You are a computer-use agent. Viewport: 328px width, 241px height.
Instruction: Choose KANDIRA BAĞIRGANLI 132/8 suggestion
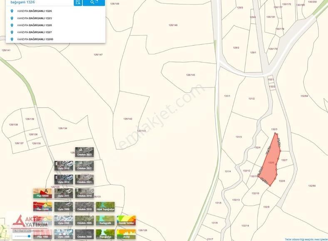[x=55, y=25]
